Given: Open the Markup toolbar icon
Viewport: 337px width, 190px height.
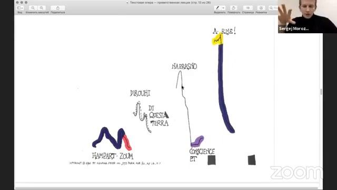Looking at the screenshot, I should [x=261, y=8].
